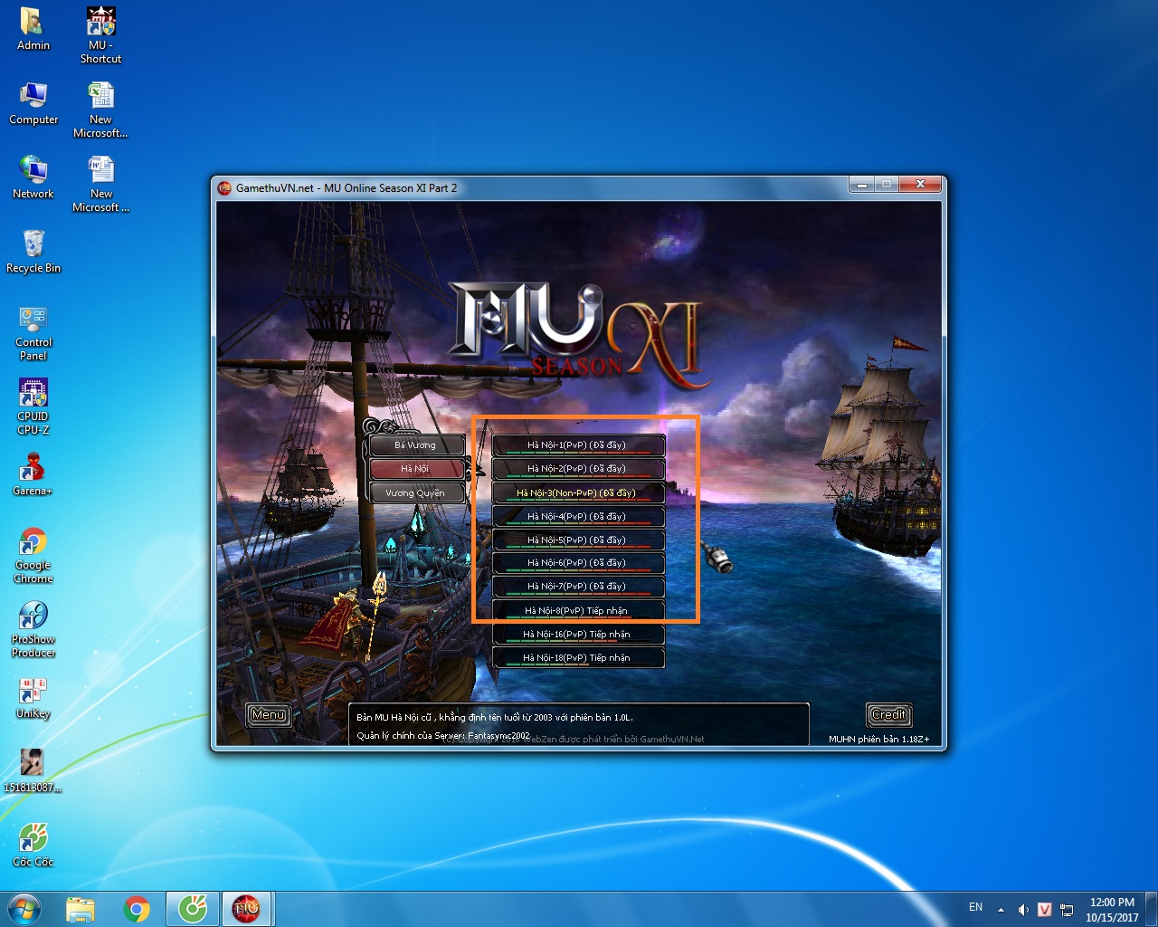The image size is (1158, 927).
Task: Open the volume speaker tray icon
Action: coord(1023,909)
